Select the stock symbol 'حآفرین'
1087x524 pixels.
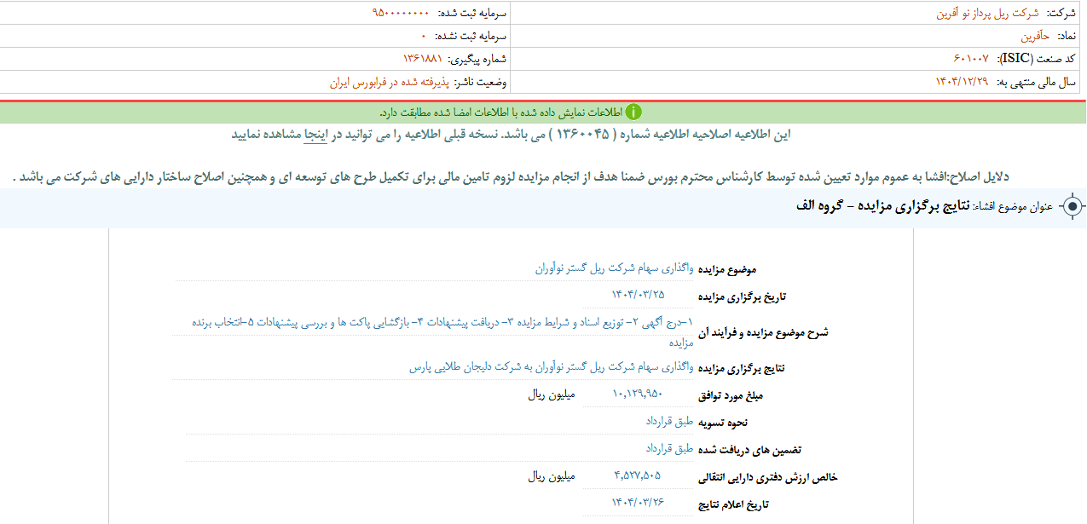pos(1036,37)
